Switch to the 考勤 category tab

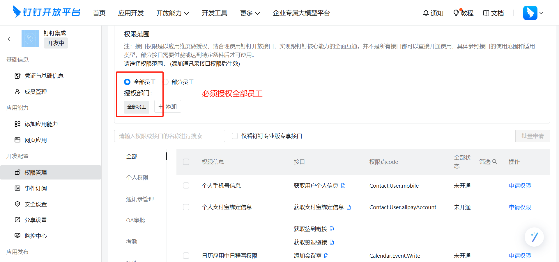pos(132,242)
